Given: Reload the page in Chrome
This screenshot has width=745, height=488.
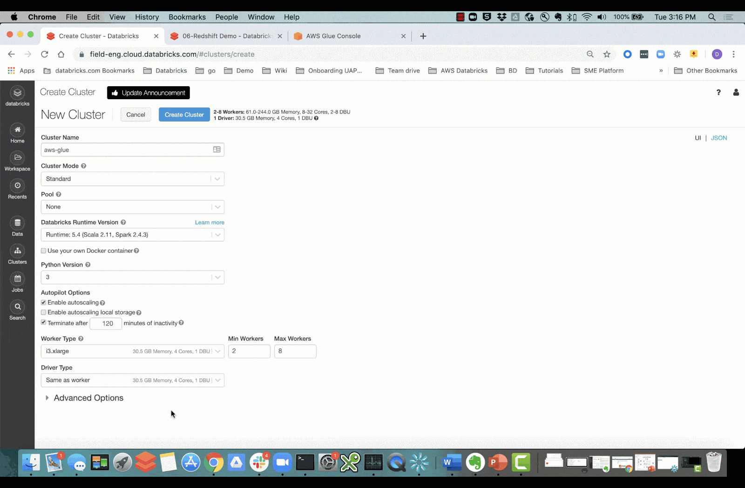Looking at the screenshot, I should coord(44,54).
